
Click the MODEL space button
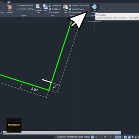click(87, 137)
